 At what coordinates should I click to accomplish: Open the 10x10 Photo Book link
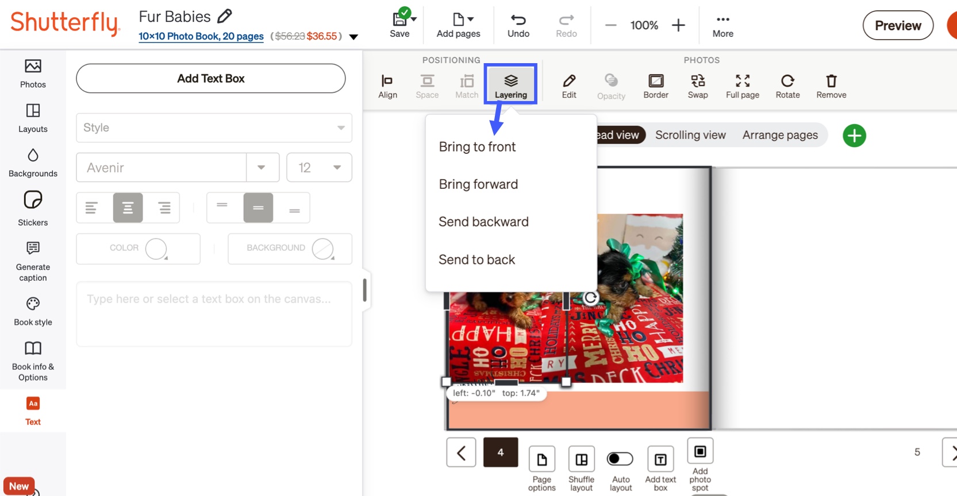pos(201,36)
